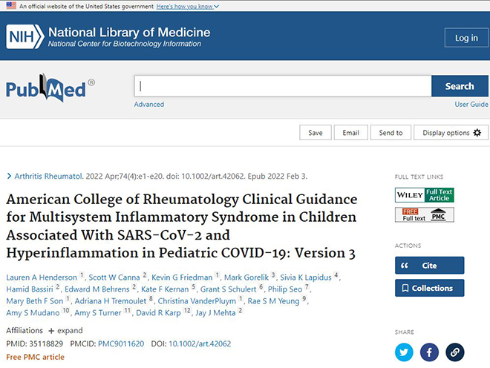Open the Wiley Full Text Article link
490x368 pixels.
[425, 195]
